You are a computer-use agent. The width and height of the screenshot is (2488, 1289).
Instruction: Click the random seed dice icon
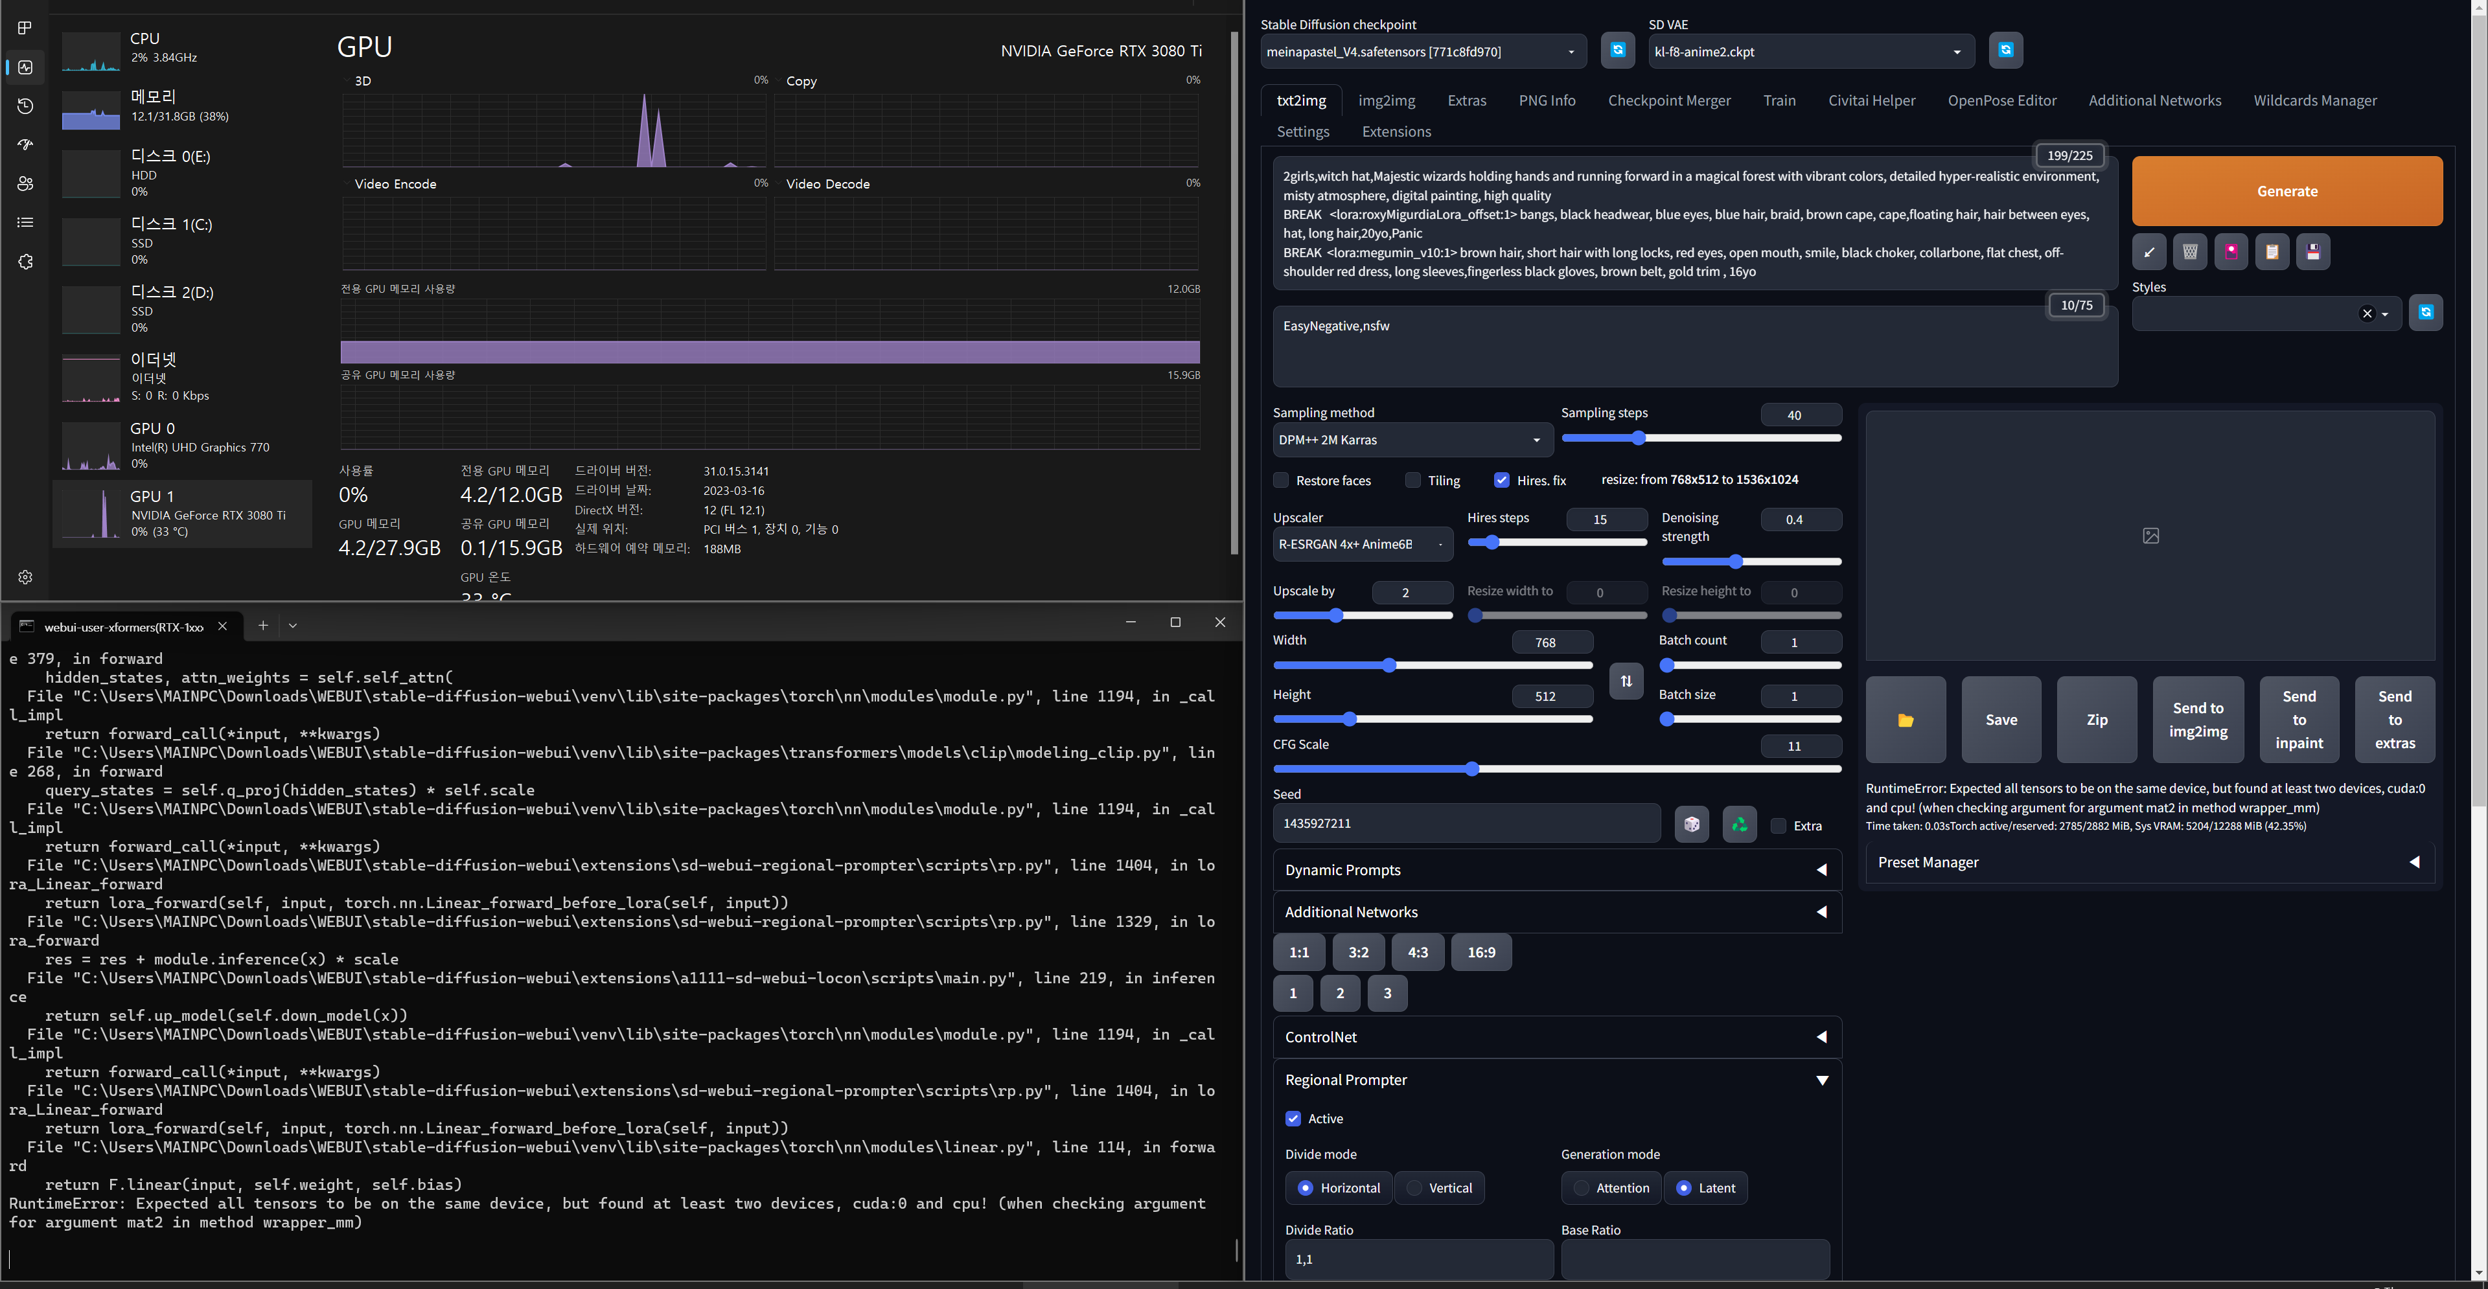point(1691,825)
